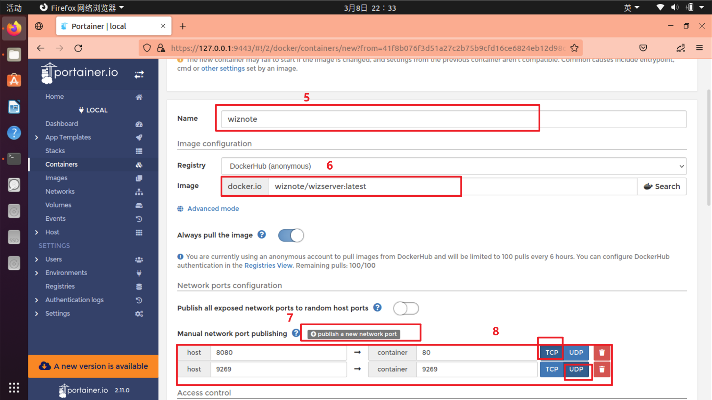Open the Dashboard menu item
The width and height of the screenshot is (712, 400).
(x=61, y=124)
